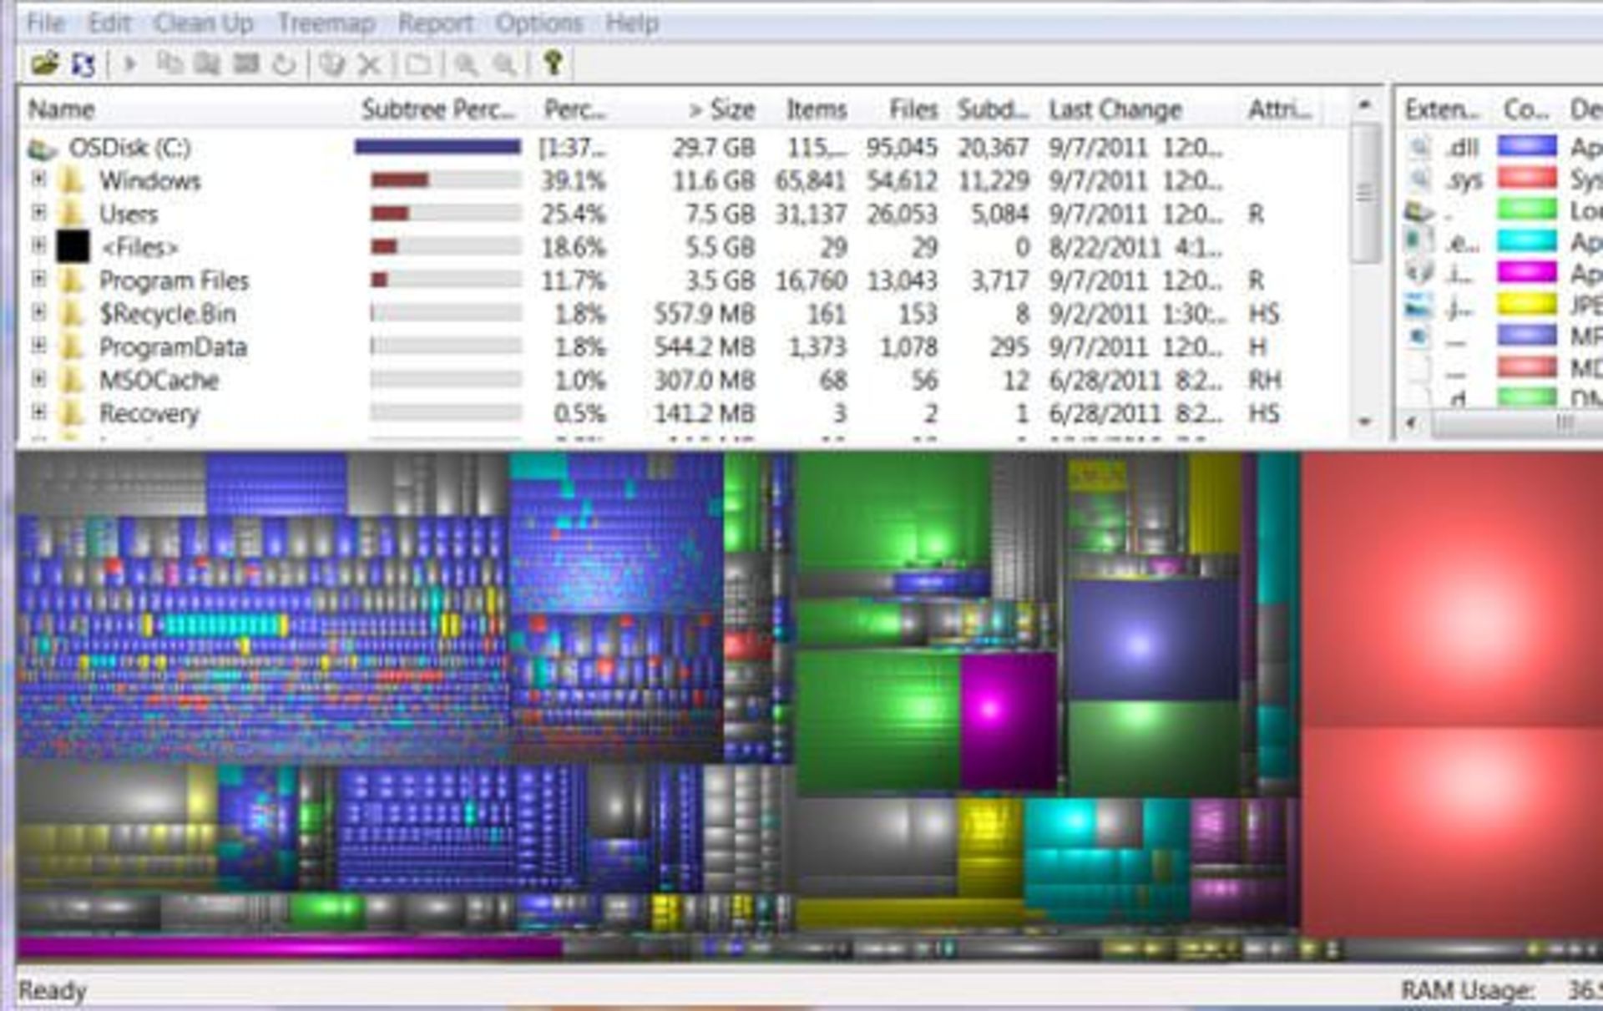This screenshot has width=1603, height=1011.
Task: Sort by the Last Change column header
Action: pyautogui.click(x=1115, y=109)
